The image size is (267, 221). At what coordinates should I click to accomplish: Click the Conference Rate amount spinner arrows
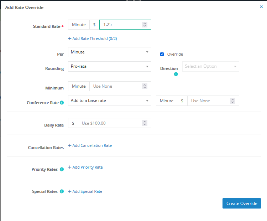(x=232, y=101)
